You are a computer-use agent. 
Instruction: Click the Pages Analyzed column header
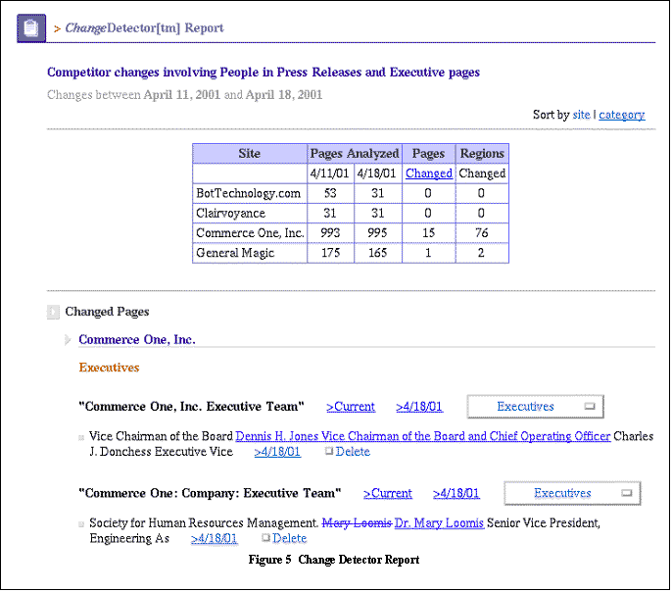tap(355, 154)
